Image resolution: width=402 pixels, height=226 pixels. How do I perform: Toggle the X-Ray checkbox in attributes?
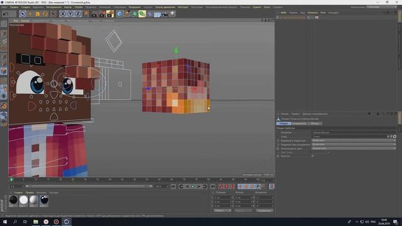pos(313,156)
